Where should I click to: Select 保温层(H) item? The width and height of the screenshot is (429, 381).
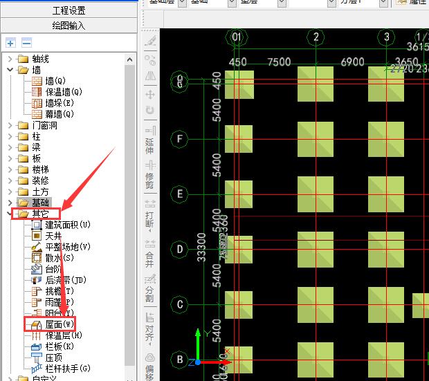[57, 335]
